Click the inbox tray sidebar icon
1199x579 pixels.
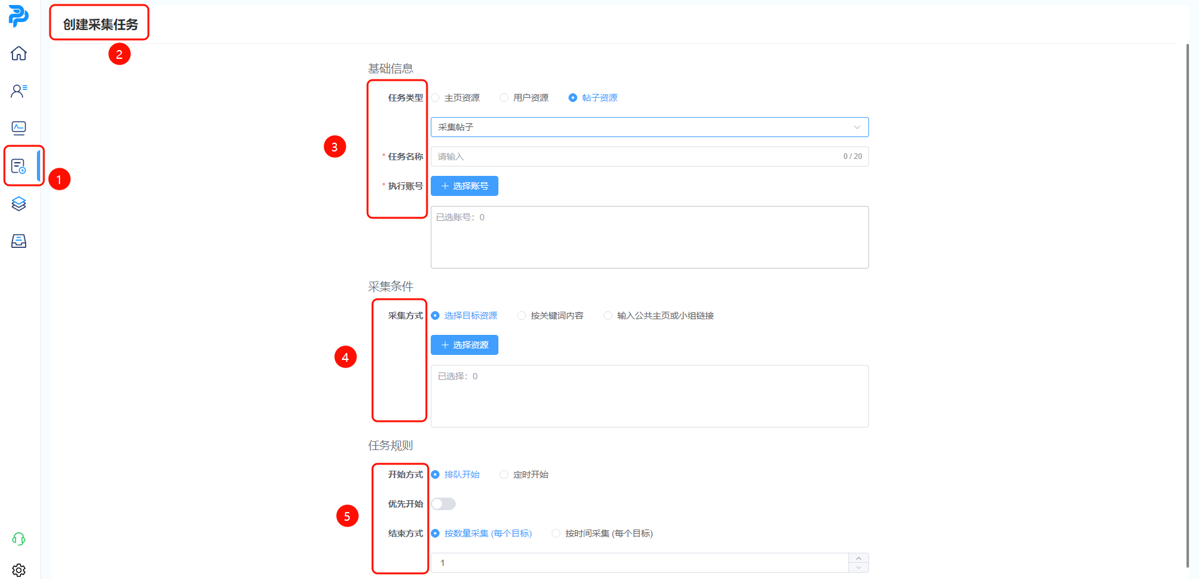[x=19, y=241]
